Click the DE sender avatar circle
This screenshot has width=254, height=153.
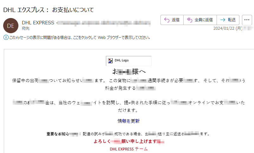tap(11, 26)
